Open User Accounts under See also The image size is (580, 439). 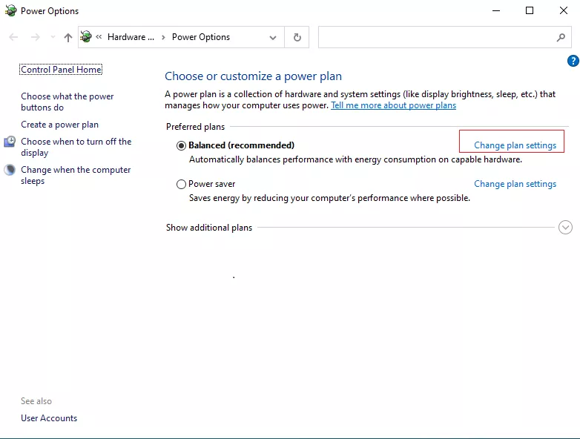49,418
